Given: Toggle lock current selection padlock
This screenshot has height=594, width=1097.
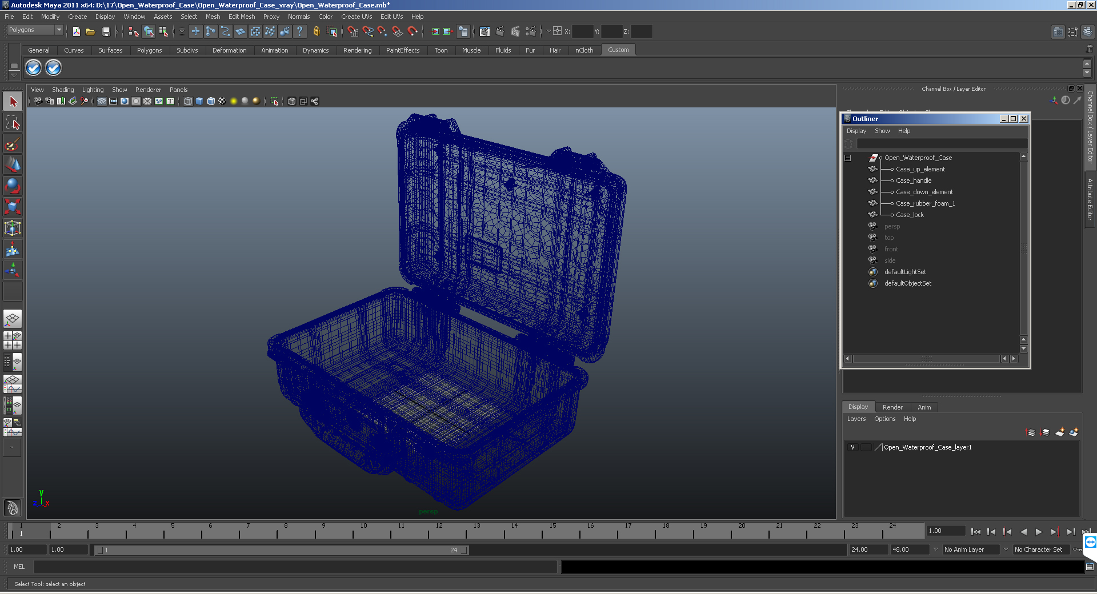Looking at the screenshot, I should point(316,31).
